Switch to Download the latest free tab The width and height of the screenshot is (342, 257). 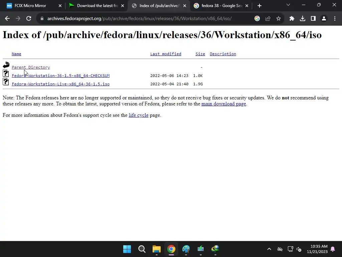coord(96,6)
